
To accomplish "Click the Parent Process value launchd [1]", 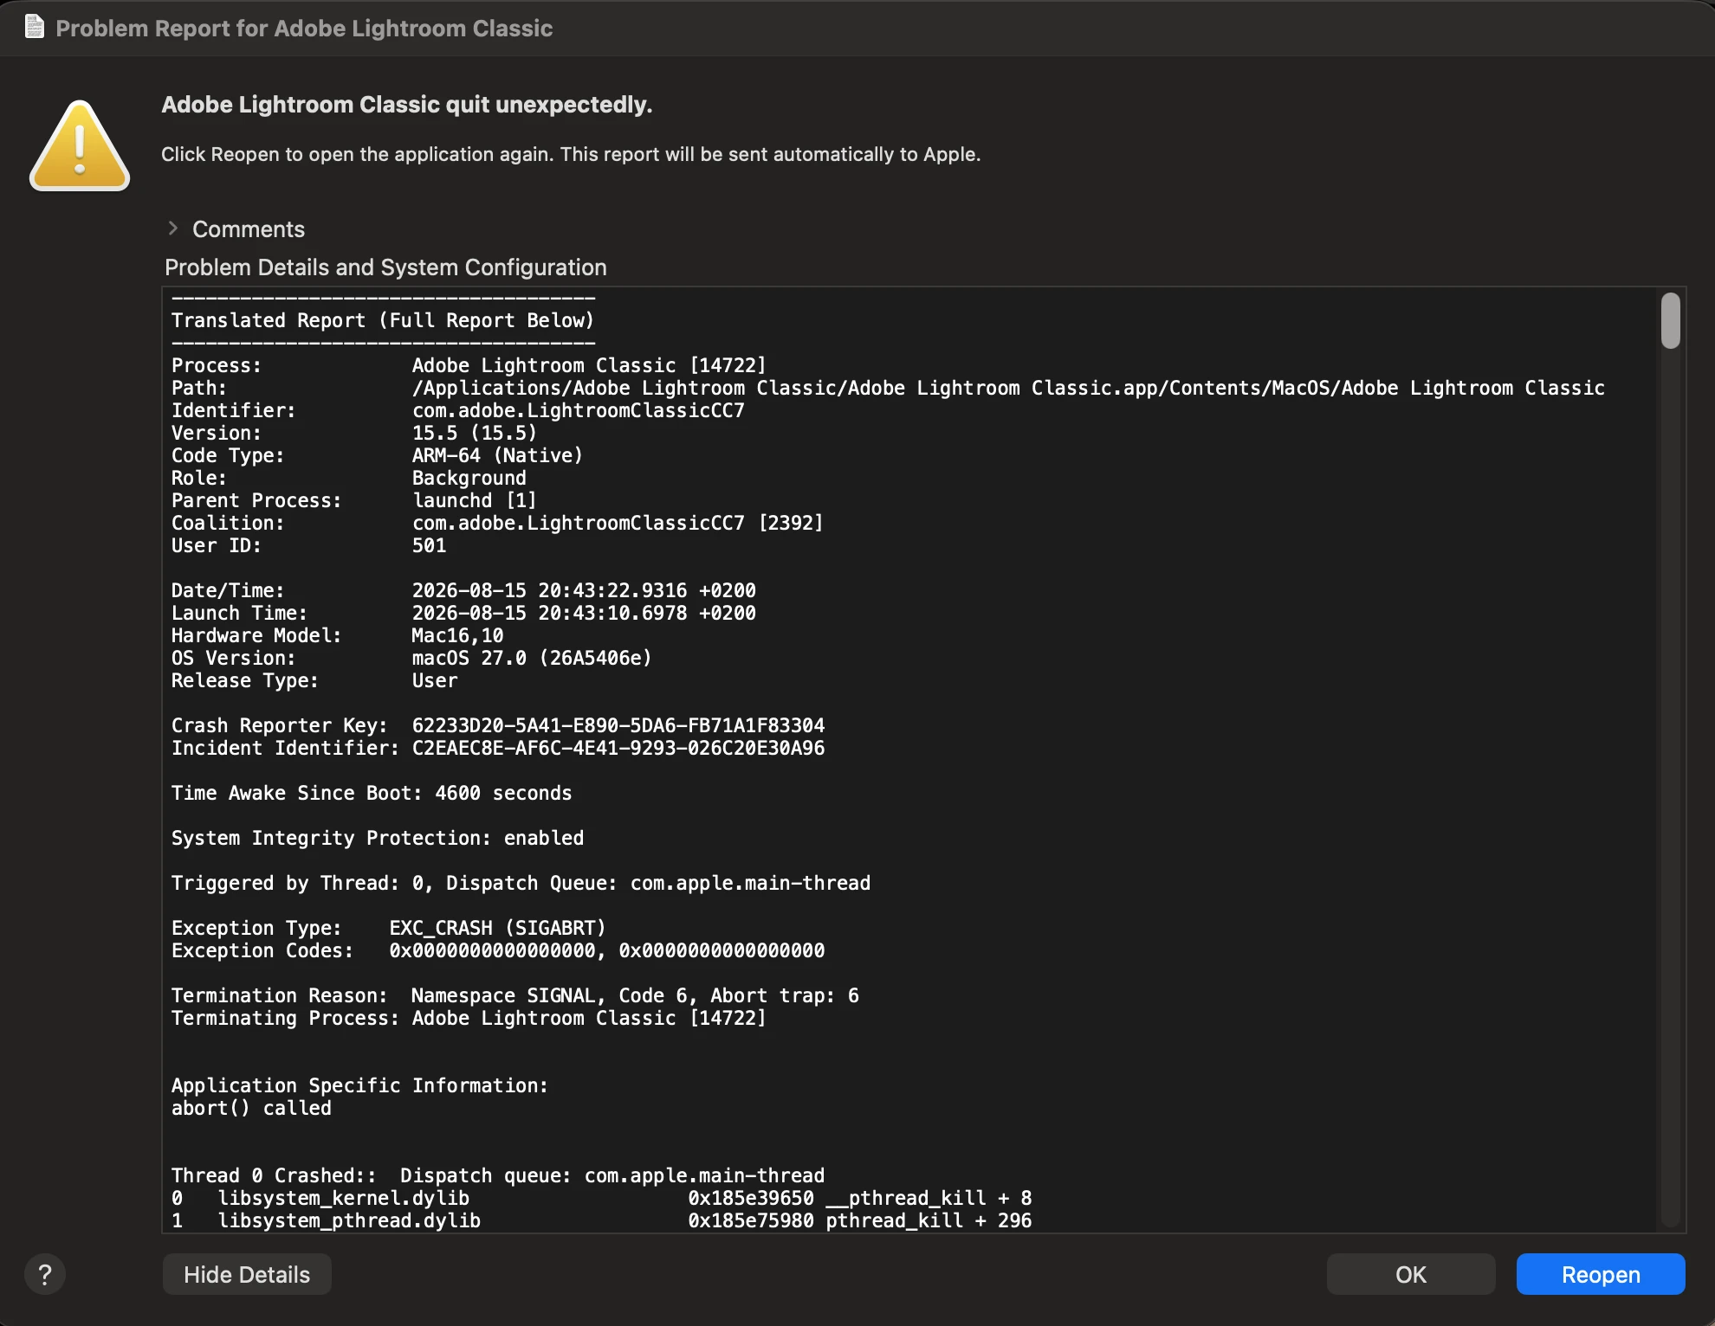I will tap(475, 500).
